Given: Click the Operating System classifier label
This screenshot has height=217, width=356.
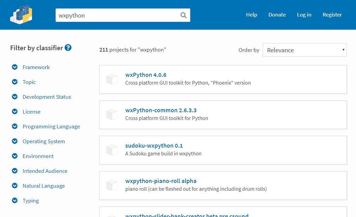Looking at the screenshot, I should tap(44, 141).
